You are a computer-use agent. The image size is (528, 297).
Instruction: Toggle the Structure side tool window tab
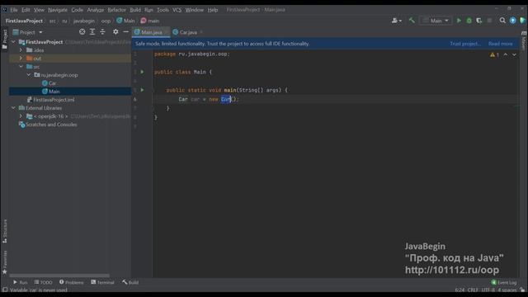pyautogui.click(x=4, y=231)
